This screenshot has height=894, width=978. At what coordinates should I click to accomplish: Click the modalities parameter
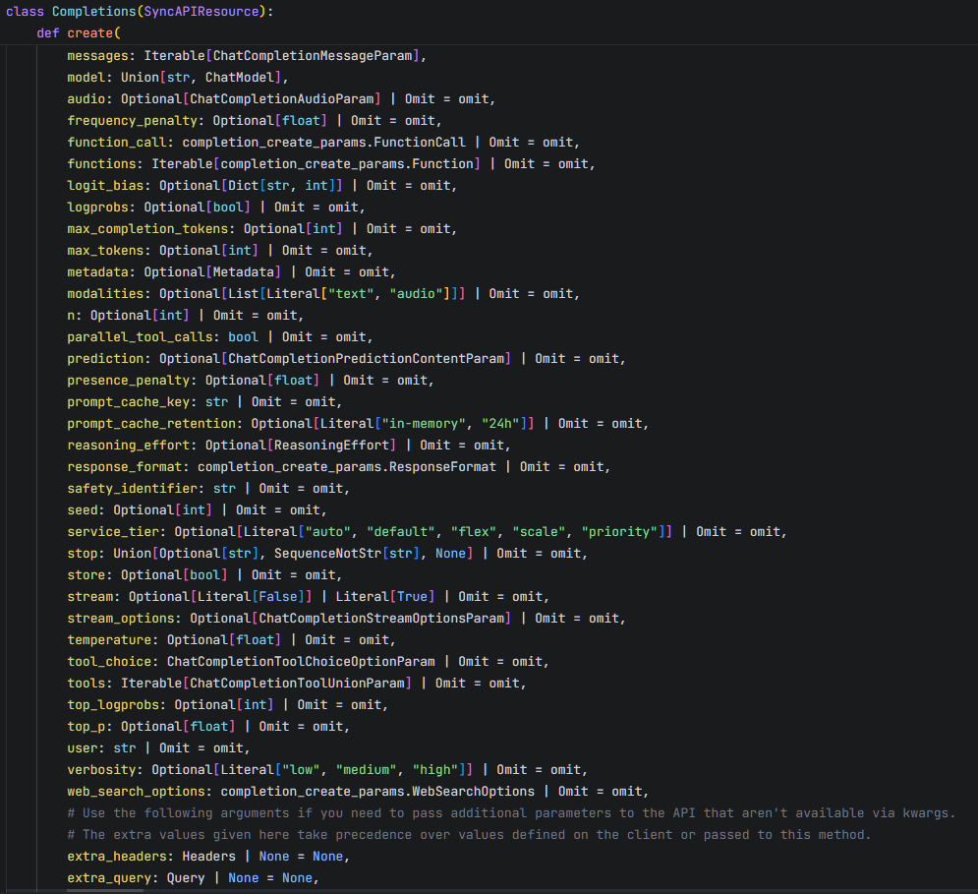point(105,293)
